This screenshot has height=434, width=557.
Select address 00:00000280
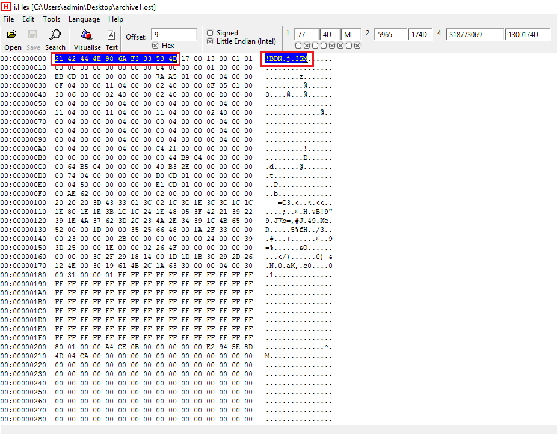(23, 419)
